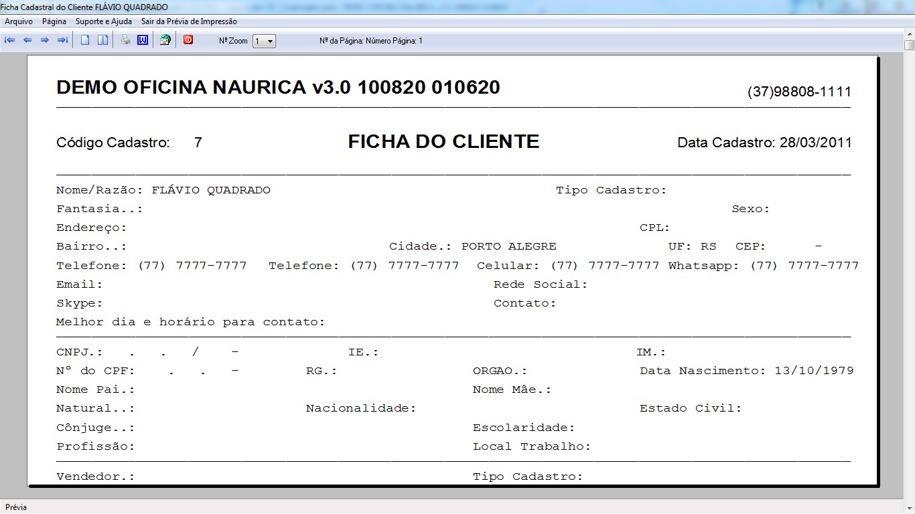Viewport: 915px width, 514px height.
Task: Click the Celular: label
Action: tap(508, 266)
